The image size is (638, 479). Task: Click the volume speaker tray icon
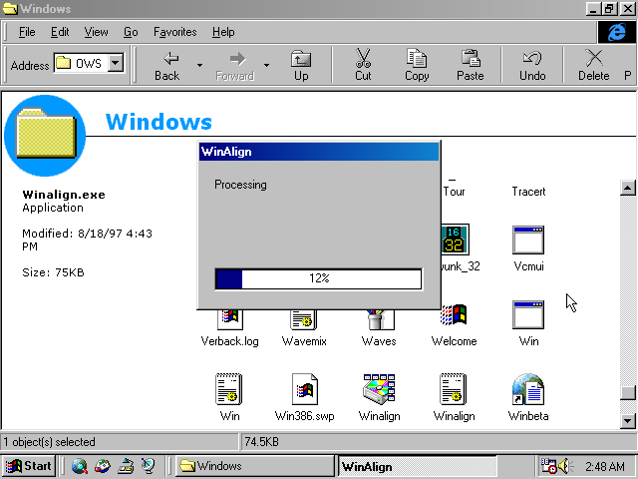565,466
